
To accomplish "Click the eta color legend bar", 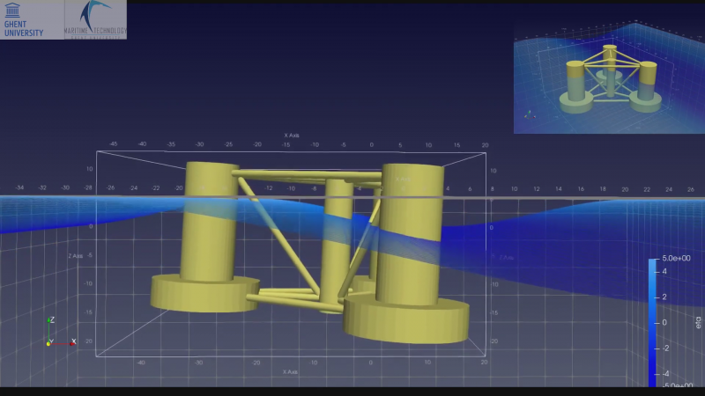I will [653, 321].
